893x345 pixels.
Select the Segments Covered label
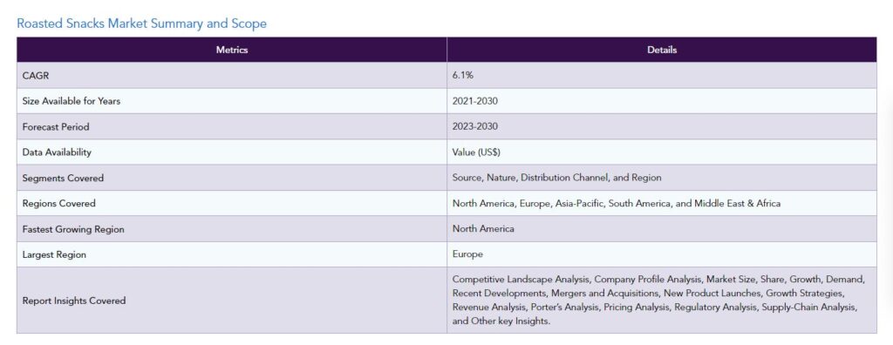point(63,178)
